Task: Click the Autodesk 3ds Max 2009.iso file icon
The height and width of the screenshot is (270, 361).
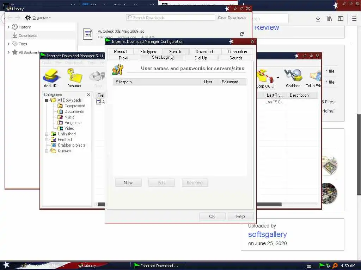Action: (x=88, y=34)
